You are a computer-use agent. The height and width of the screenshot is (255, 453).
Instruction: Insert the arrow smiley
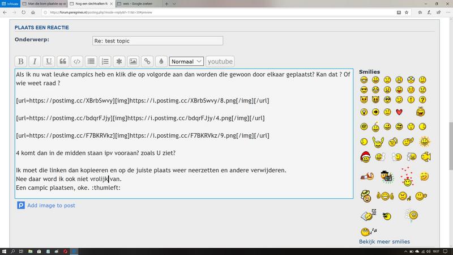click(x=375, y=112)
